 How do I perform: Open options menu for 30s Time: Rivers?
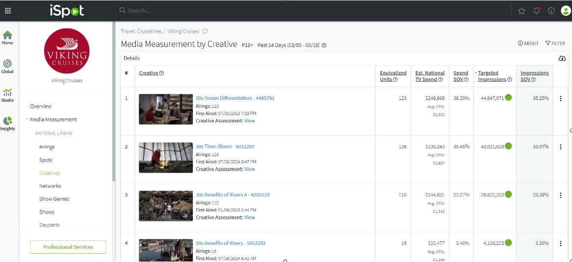561,147
